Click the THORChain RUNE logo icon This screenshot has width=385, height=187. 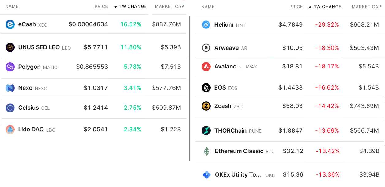(x=206, y=131)
